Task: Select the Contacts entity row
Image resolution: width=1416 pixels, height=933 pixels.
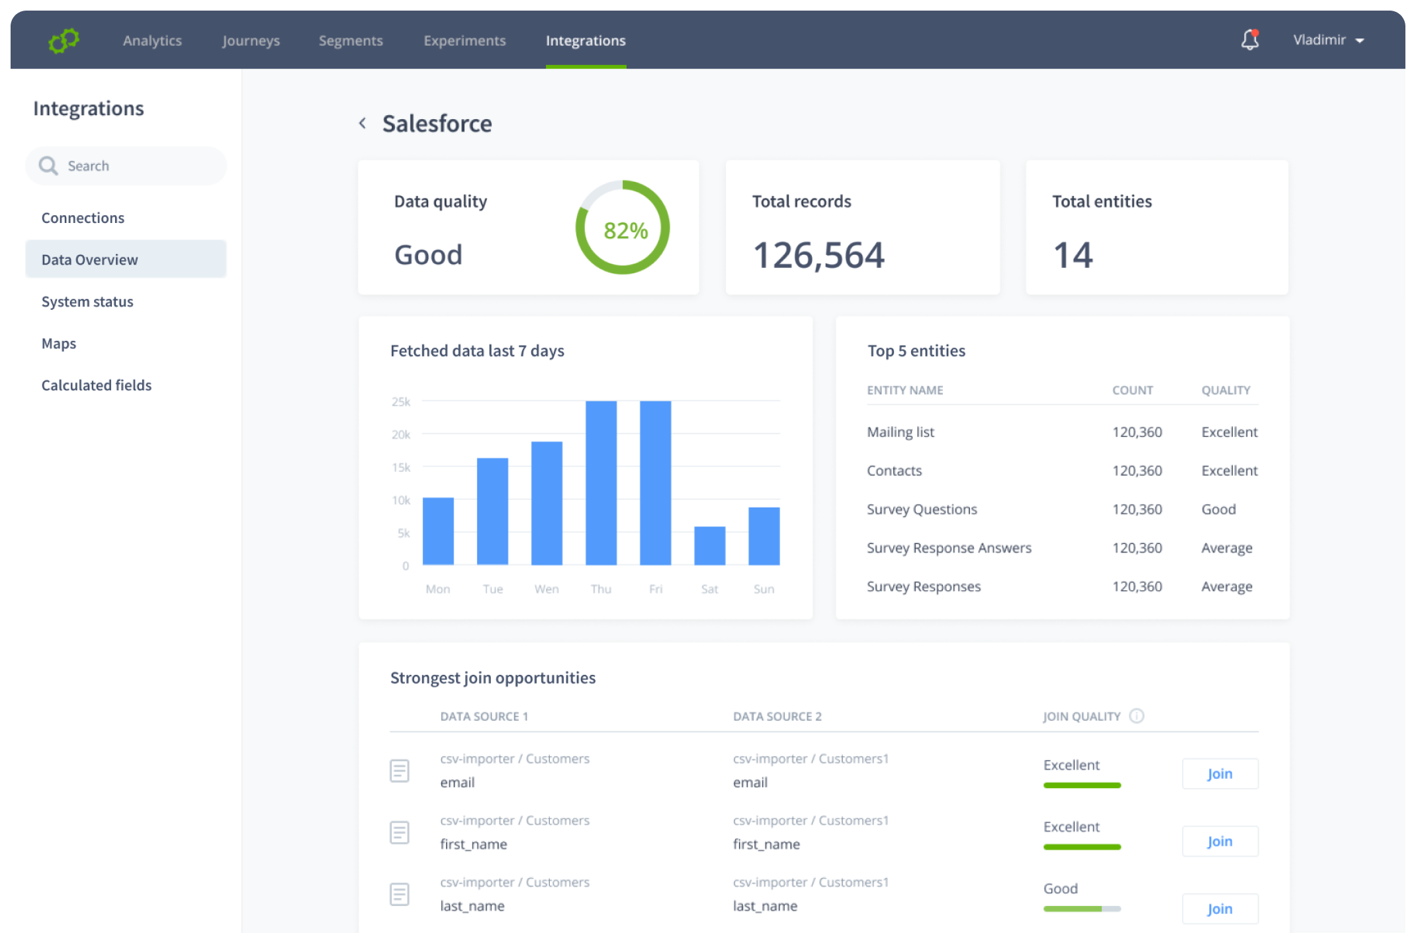Action: click(1062, 470)
